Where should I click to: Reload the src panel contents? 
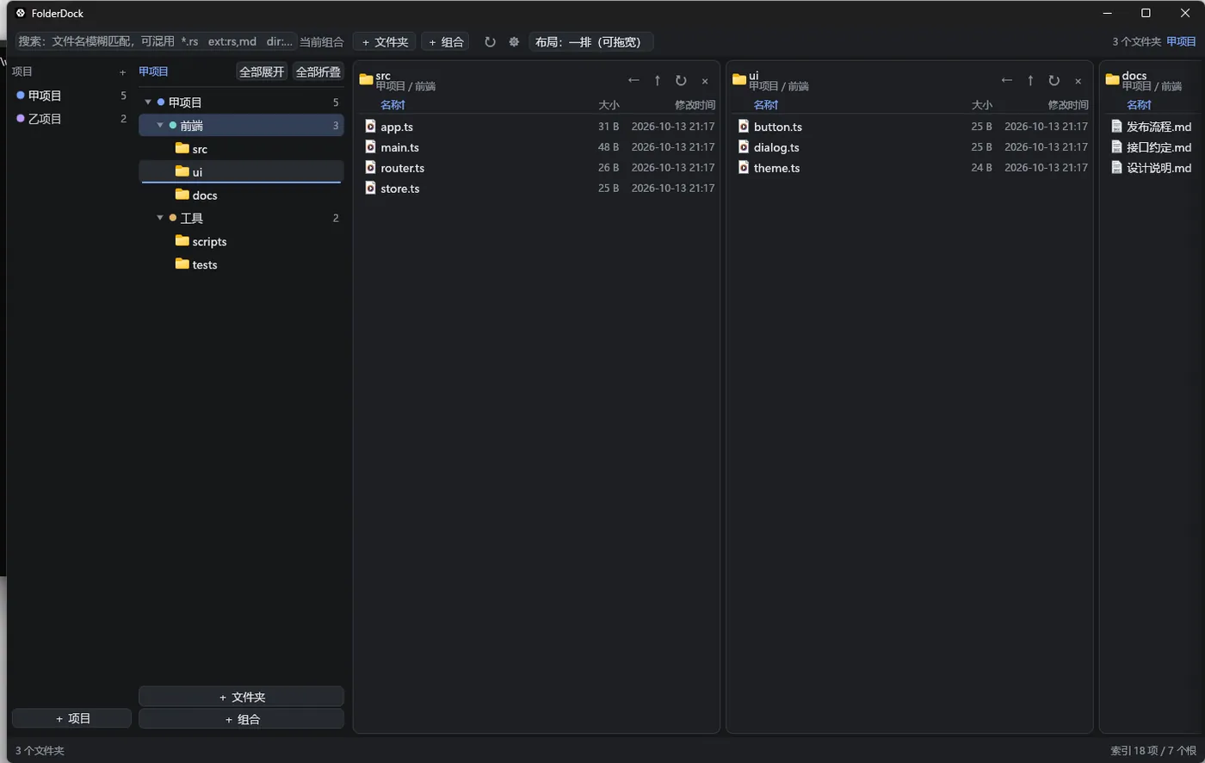coord(681,80)
